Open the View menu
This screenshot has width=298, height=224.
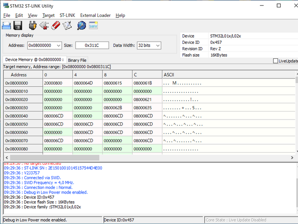(33, 15)
